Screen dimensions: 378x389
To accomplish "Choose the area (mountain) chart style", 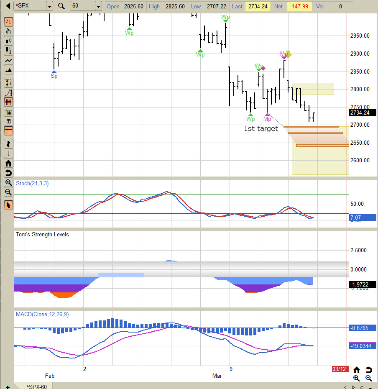I will [8, 70].
